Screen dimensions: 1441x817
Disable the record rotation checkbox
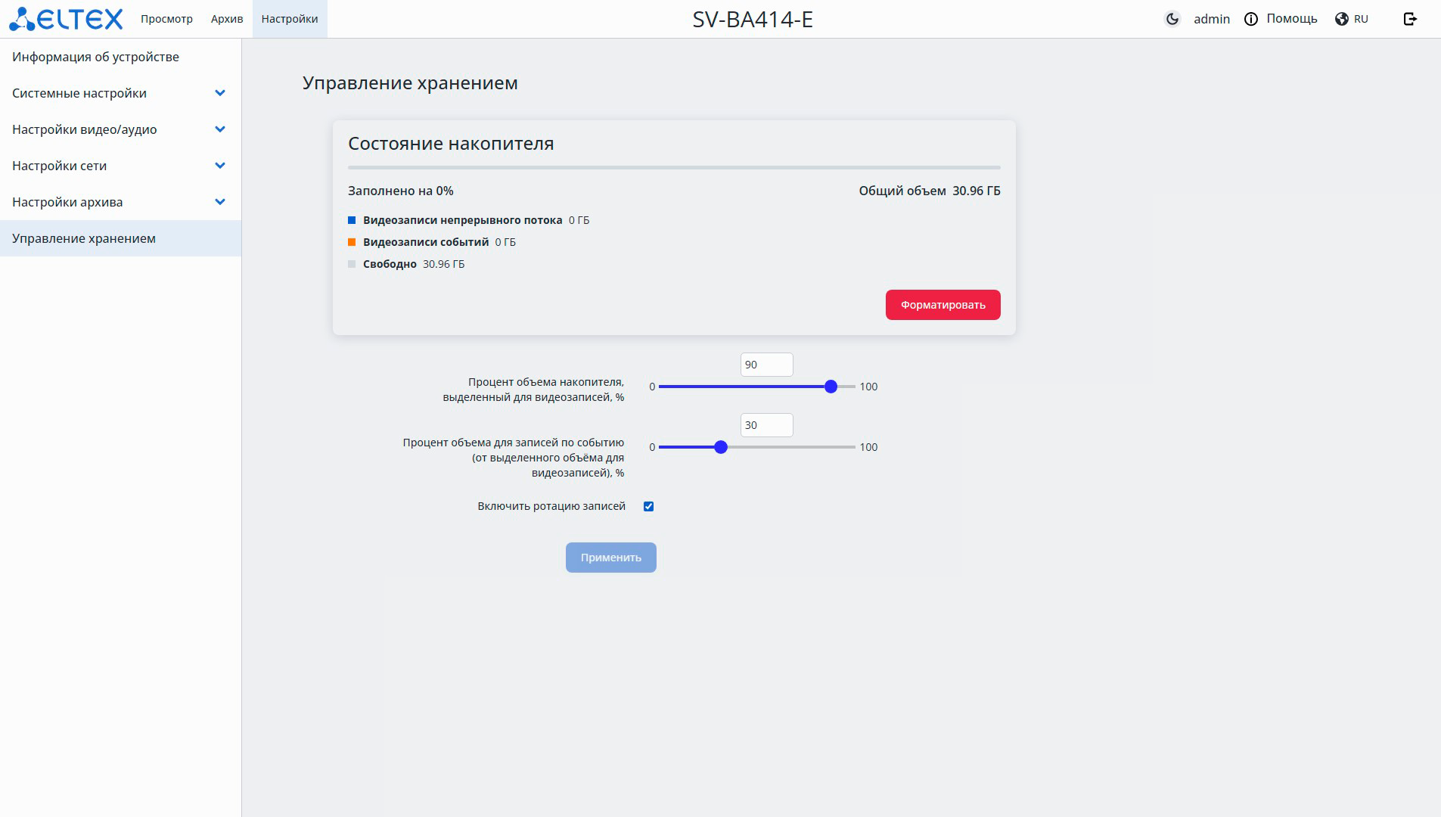pyautogui.click(x=648, y=506)
